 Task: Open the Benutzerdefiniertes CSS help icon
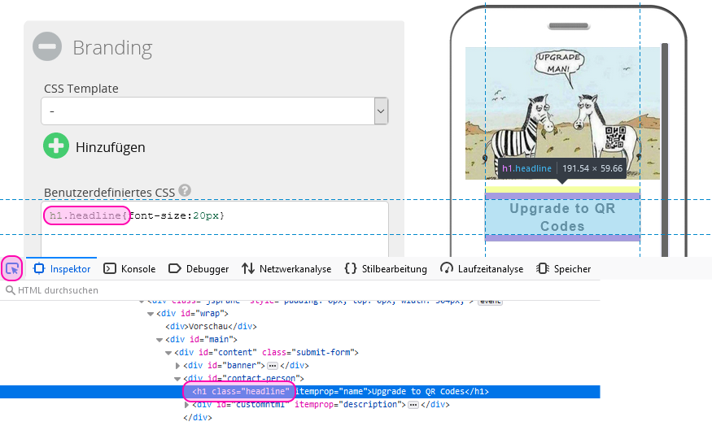[185, 190]
